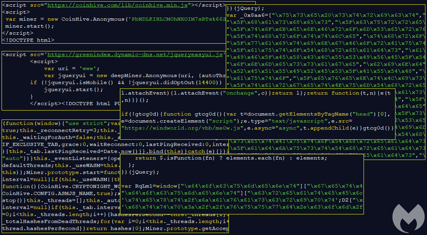Select the 'miner.start();' line
Image resolution: width=427 pixels, height=235 pixels.
[x=30, y=26]
